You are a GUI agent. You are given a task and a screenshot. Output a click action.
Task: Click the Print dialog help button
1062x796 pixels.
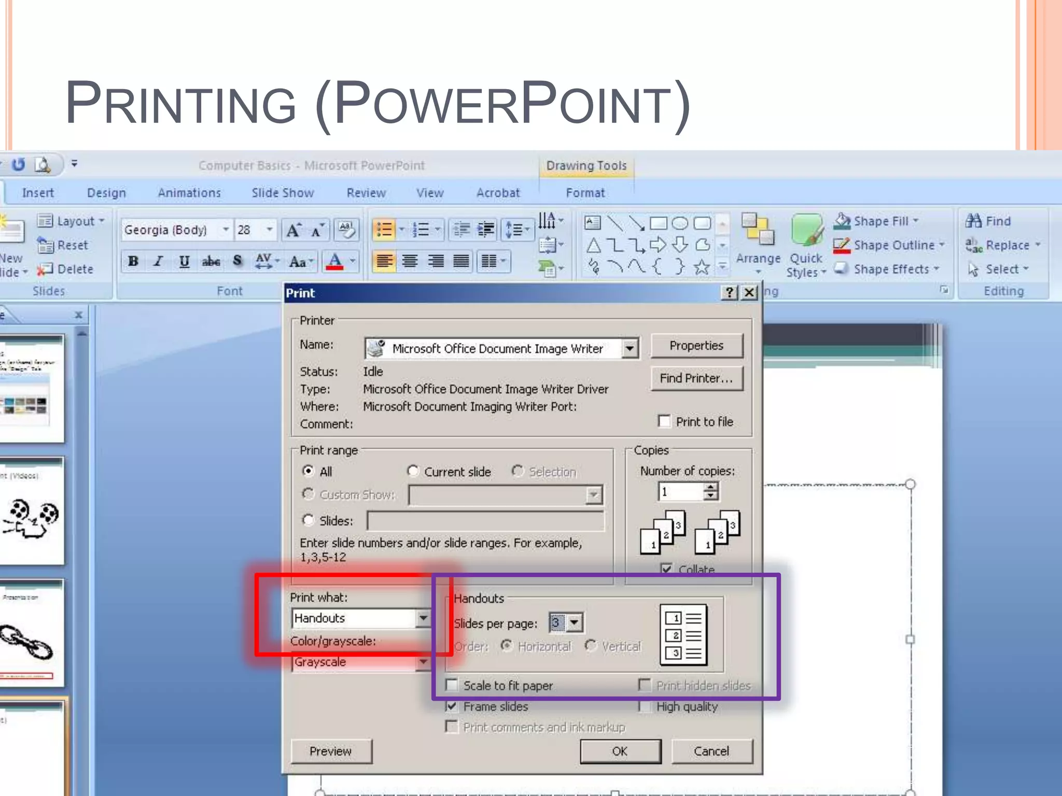(729, 293)
